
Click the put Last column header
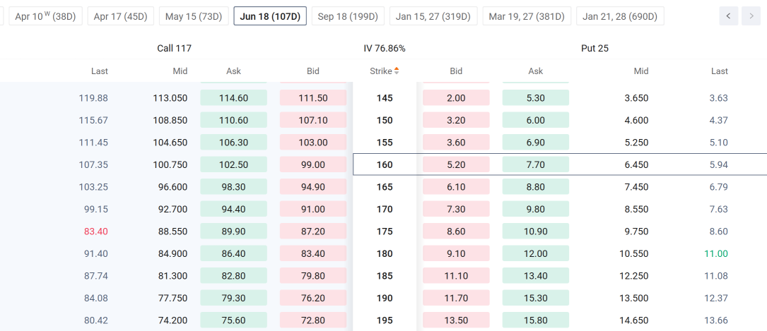[x=720, y=71]
